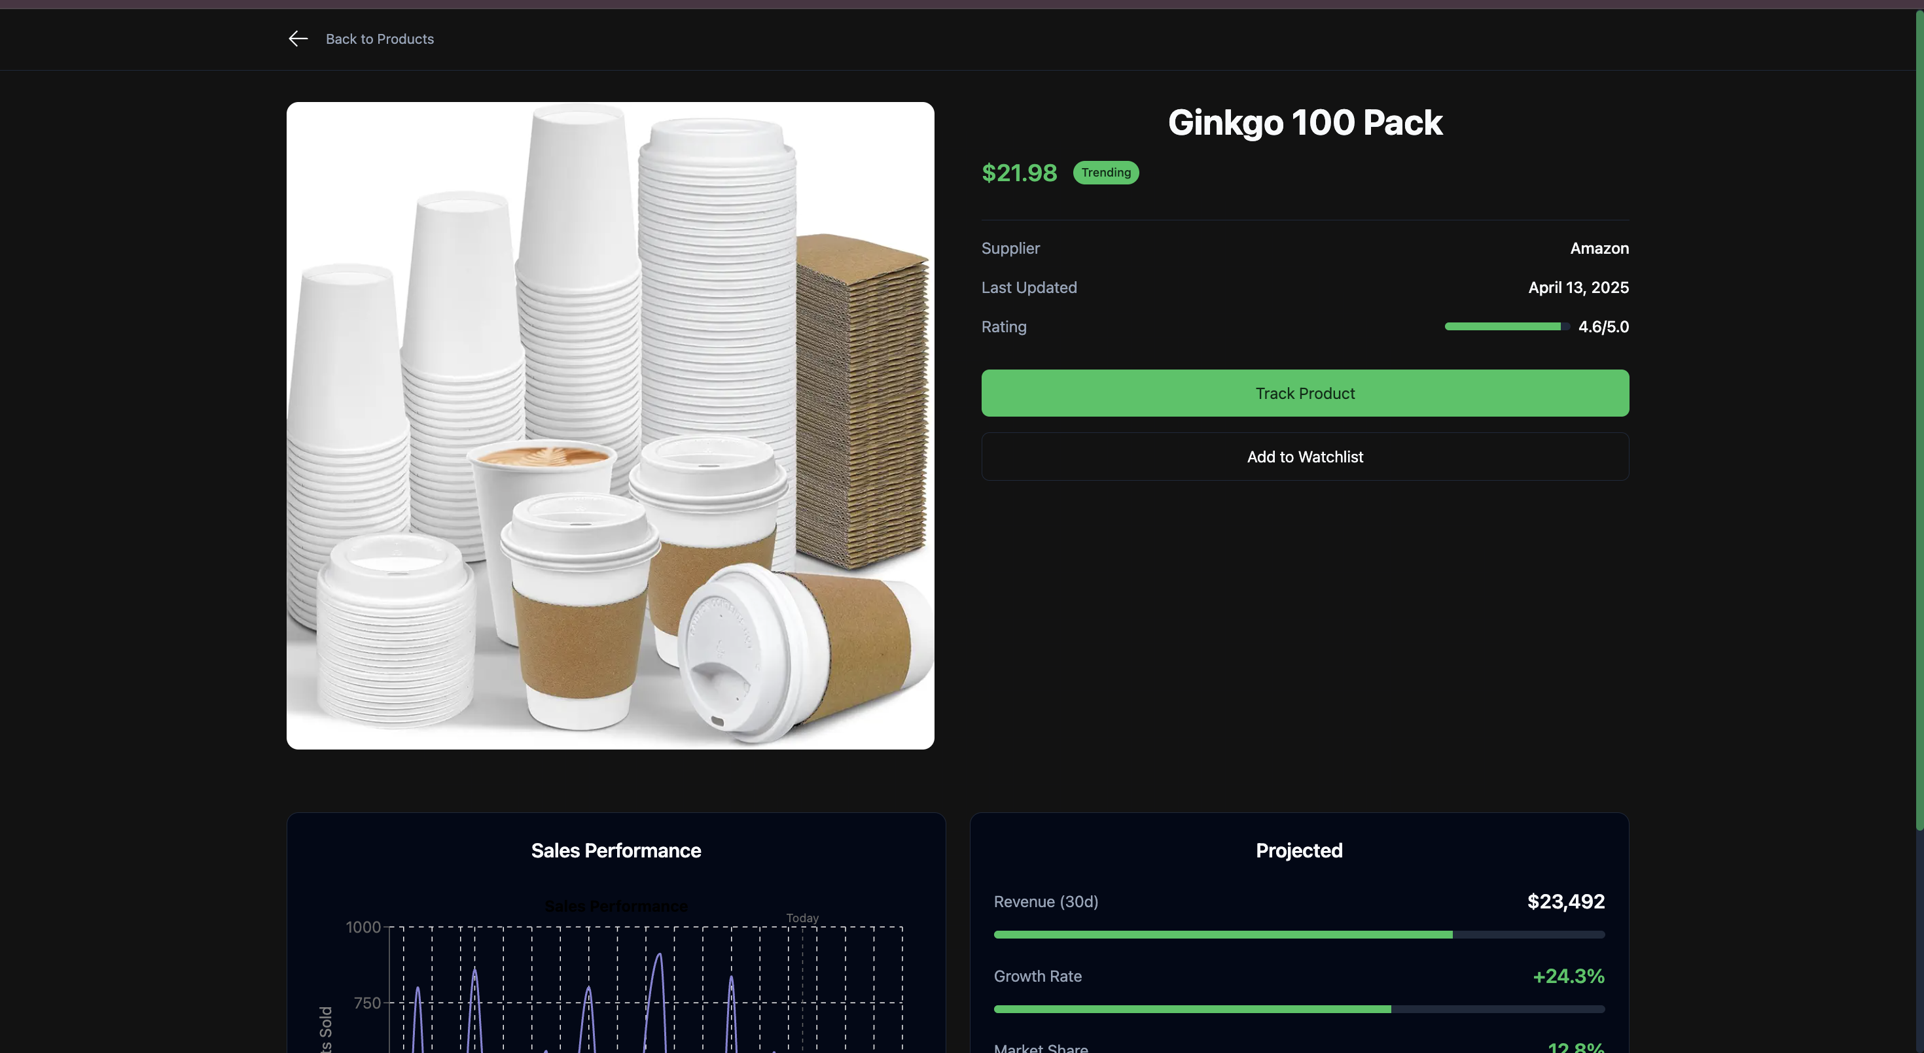Click the back arrow icon

(x=298, y=39)
